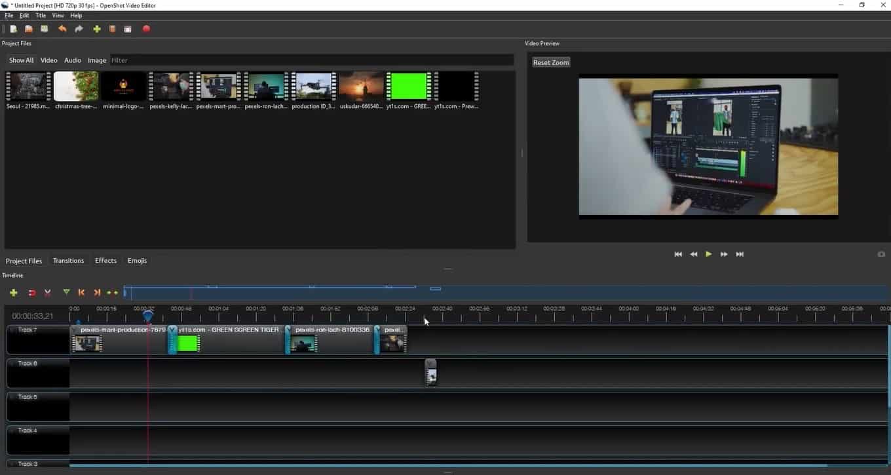Image resolution: width=891 pixels, height=475 pixels.
Task: Save the project using the toolbar icon
Action: pyautogui.click(x=45, y=29)
